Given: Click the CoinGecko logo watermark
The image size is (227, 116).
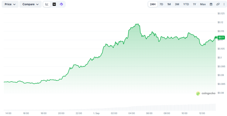Looking at the screenshot, I should pyautogui.click(x=206, y=93).
